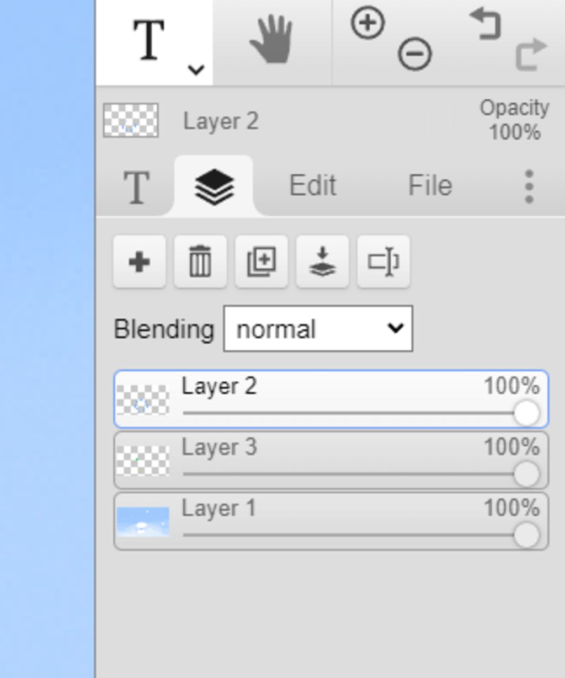Delete layer using trash icon
This screenshot has height=678, width=565.
200,261
